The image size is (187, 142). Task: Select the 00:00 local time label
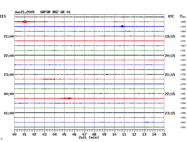[9, 94]
